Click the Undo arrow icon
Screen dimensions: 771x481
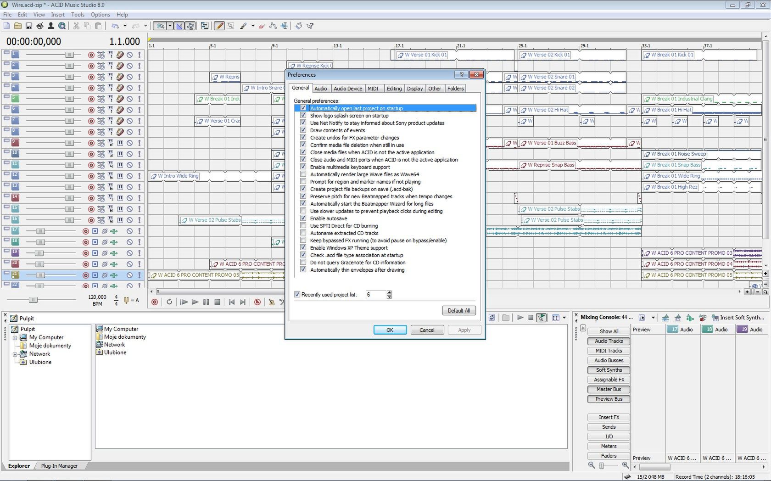(115, 26)
